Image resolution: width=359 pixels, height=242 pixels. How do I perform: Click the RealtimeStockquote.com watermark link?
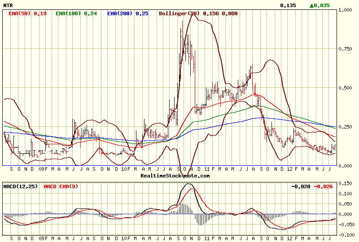[175, 176]
